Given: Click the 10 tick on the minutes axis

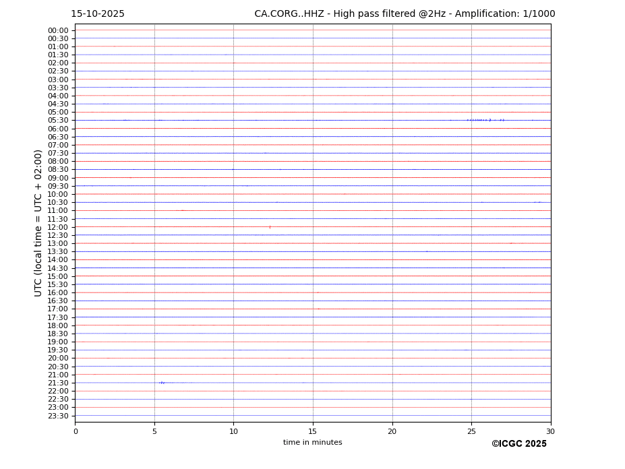Looking at the screenshot, I should pos(233,431).
